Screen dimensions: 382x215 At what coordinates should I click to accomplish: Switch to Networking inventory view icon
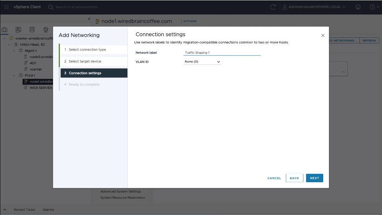46,30
